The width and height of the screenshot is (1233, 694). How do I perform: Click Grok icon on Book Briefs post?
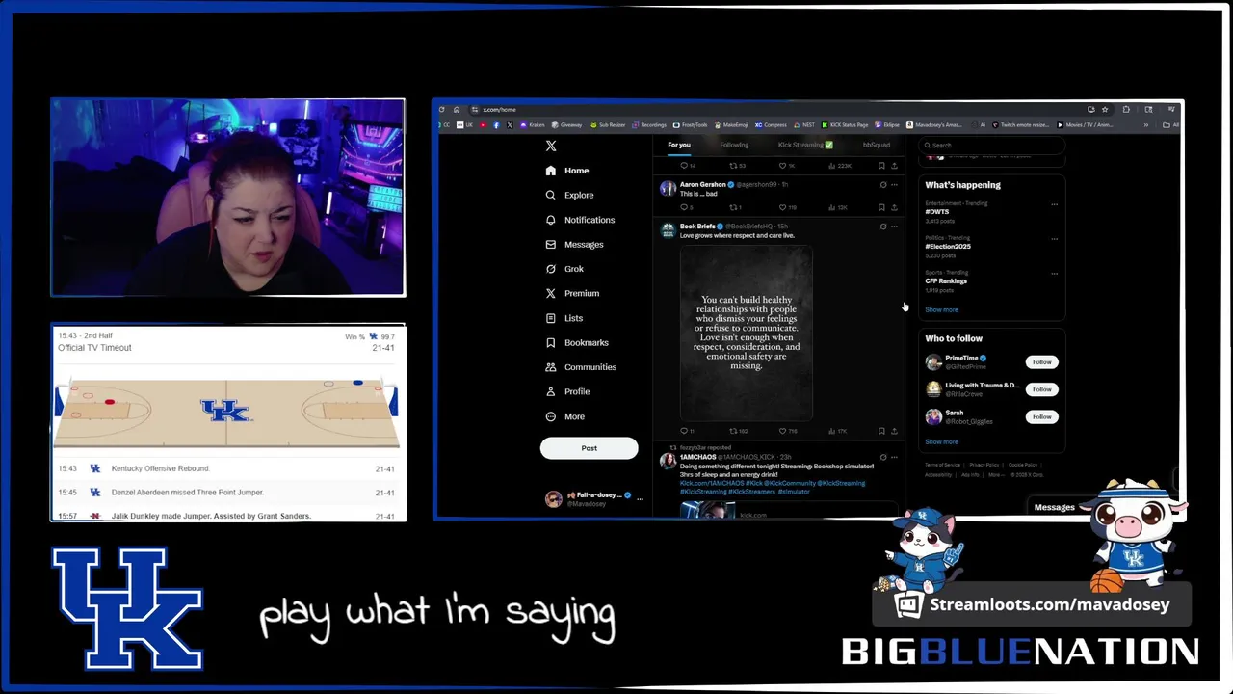coord(883,227)
